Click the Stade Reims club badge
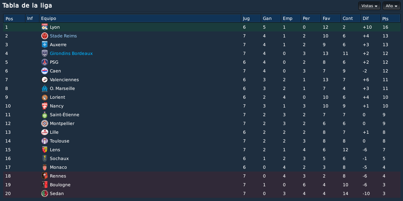 coord(45,36)
